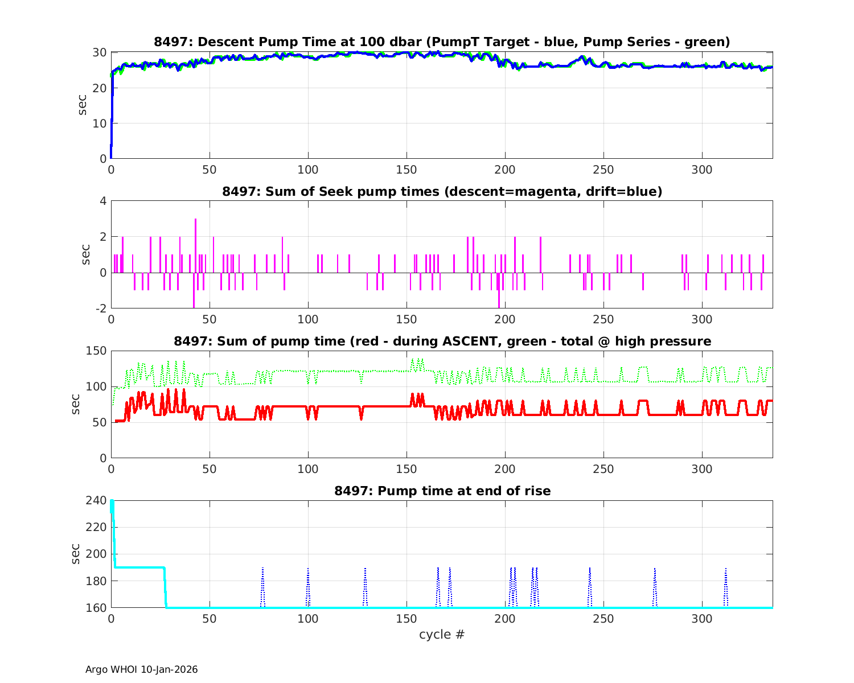Click the Sum of Seek pump times title
This screenshot has height=683, width=854.
tap(442, 191)
